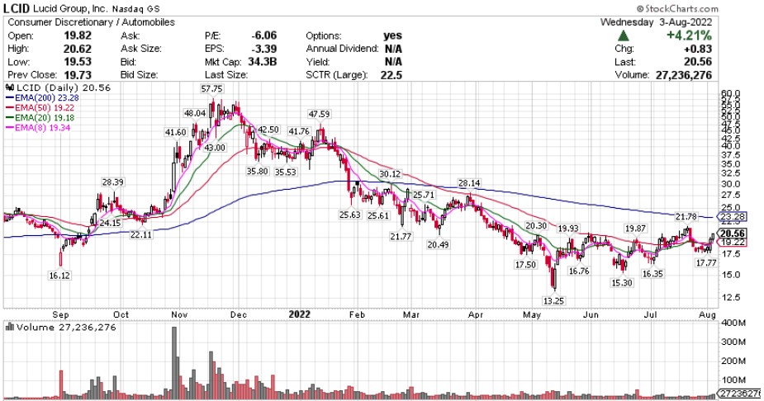The image size is (764, 401).
Task: Click the 41.60 price label
Action: (x=175, y=132)
